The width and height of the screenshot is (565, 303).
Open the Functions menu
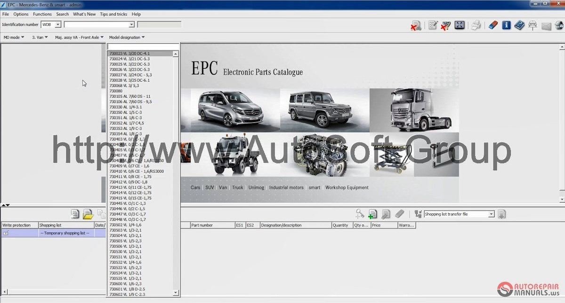click(x=42, y=14)
